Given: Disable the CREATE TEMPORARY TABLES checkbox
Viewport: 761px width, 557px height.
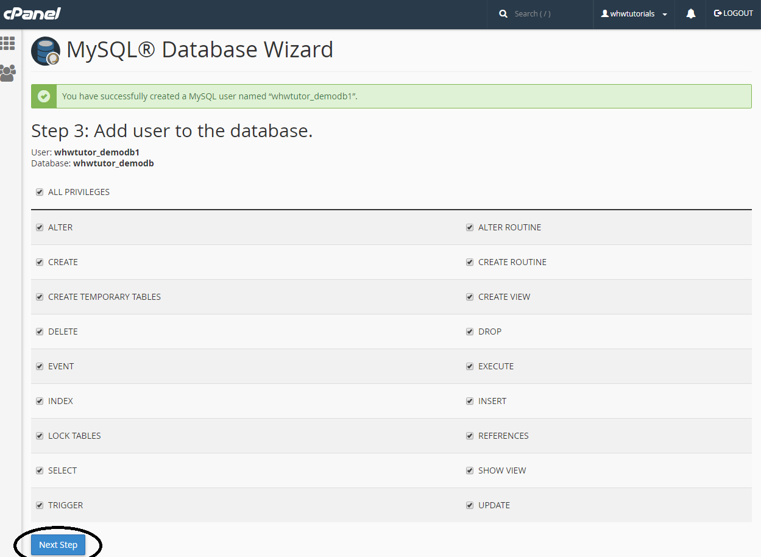Looking at the screenshot, I should pos(40,297).
